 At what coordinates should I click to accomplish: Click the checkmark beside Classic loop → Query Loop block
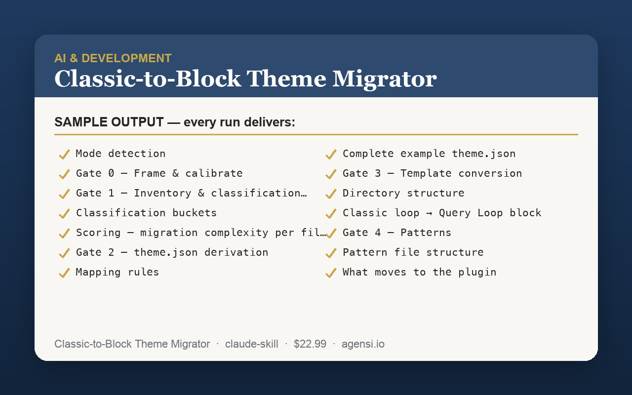coord(331,214)
